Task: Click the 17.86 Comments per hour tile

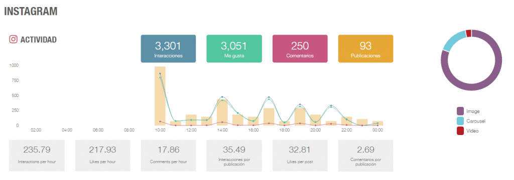Action: pos(168,155)
